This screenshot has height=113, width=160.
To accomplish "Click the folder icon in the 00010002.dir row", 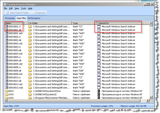I will coord(30,40).
